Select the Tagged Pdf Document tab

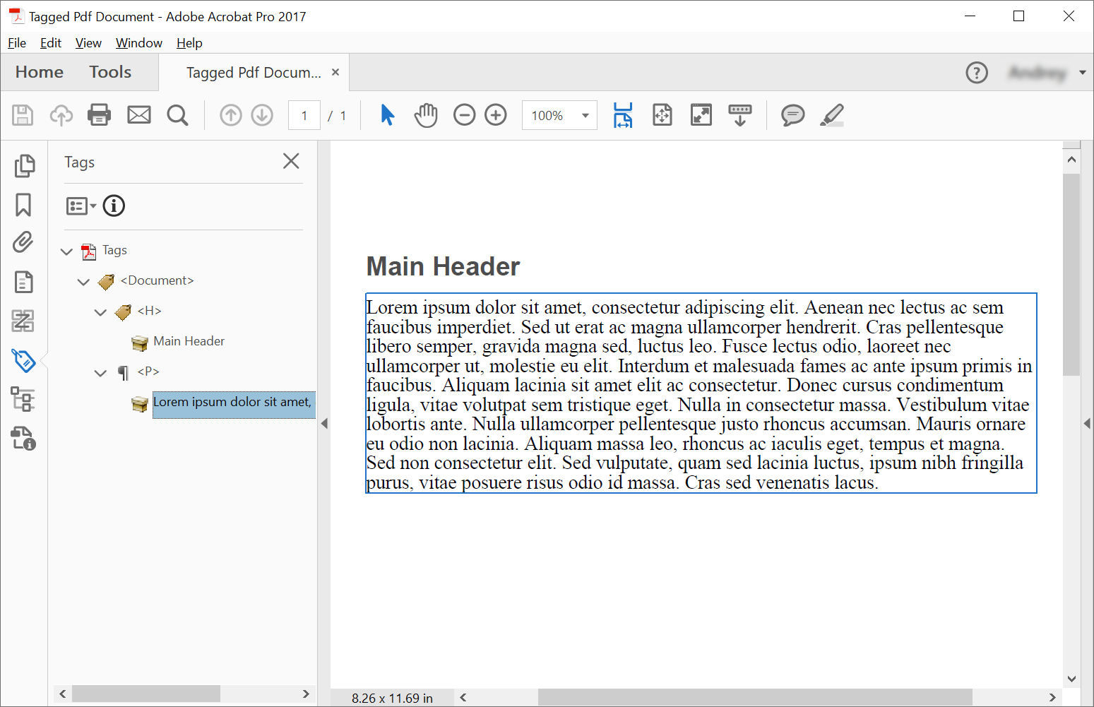tap(254, 73)
